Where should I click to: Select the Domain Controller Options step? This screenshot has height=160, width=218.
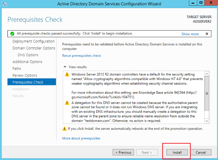pyautogui.click(x=34, y=48)
